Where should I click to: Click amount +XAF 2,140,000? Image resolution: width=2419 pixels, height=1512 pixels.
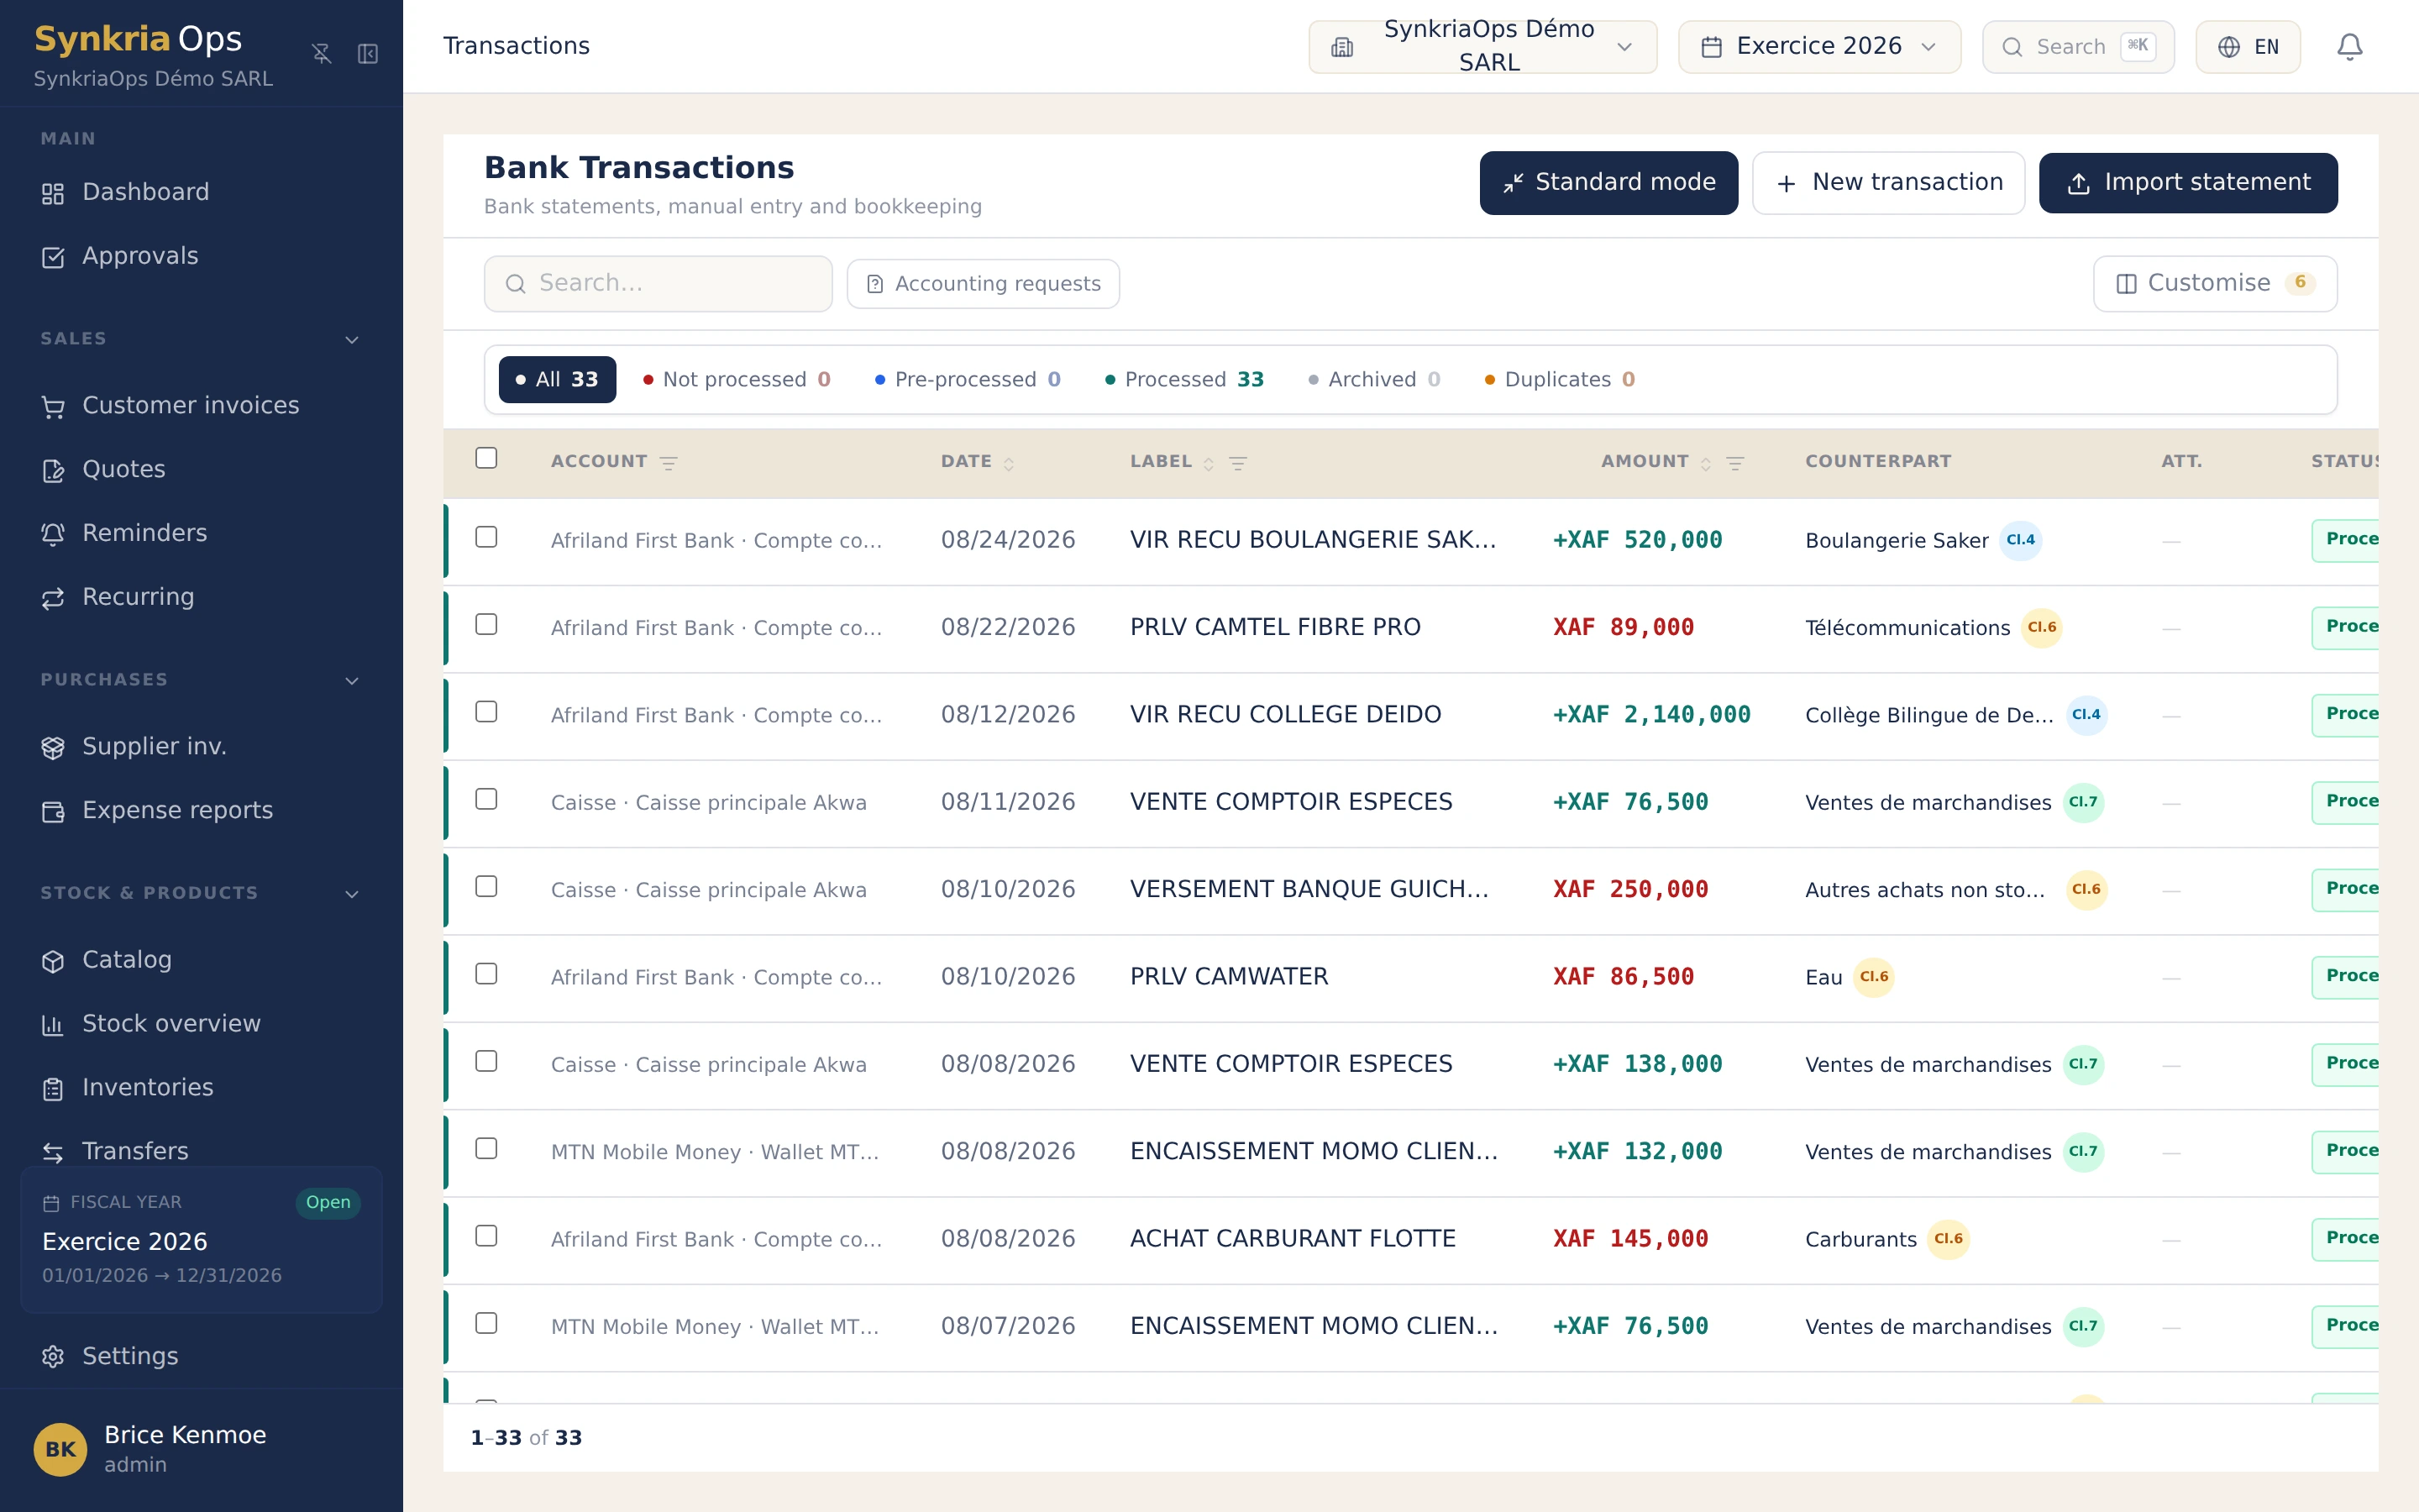click(x=1651, y=715)
